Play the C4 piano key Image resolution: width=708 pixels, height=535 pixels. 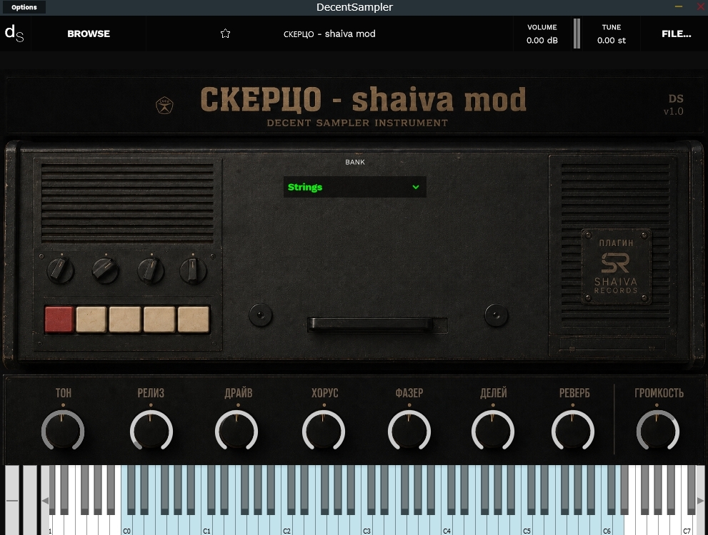(x=446, y=526)
